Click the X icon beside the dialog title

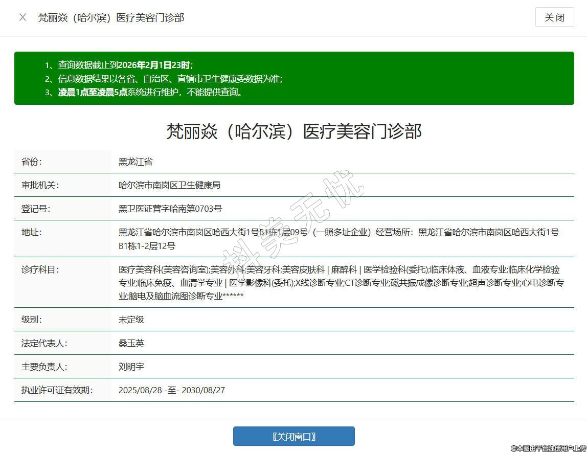tap(22, 17)
